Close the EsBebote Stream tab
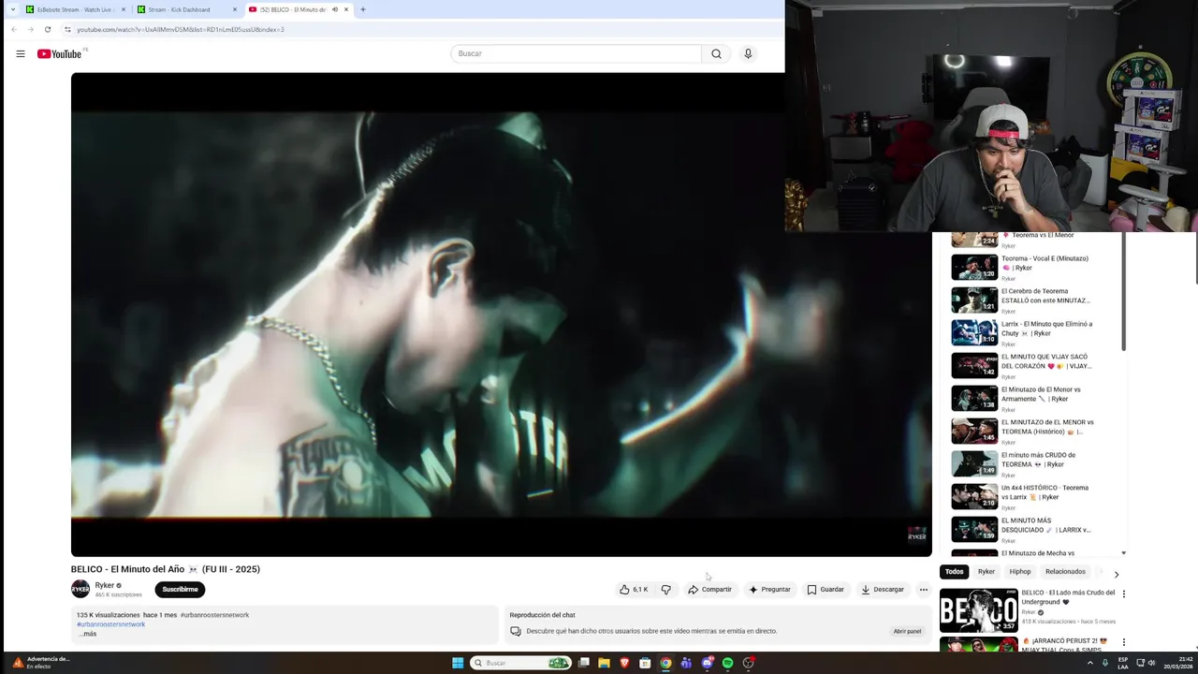The width and height of the screenshot is (1198, 674). click(x=123, y=9)
